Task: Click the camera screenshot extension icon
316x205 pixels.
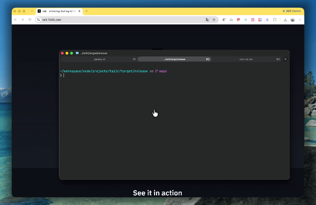Action: click(231, 20)
